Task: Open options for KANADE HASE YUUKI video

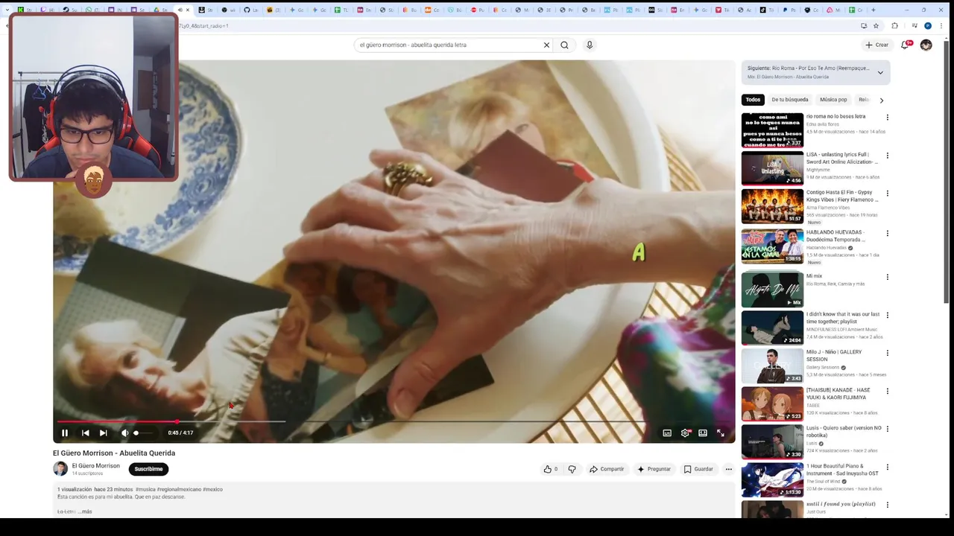Action: click(x=887, y=391)
